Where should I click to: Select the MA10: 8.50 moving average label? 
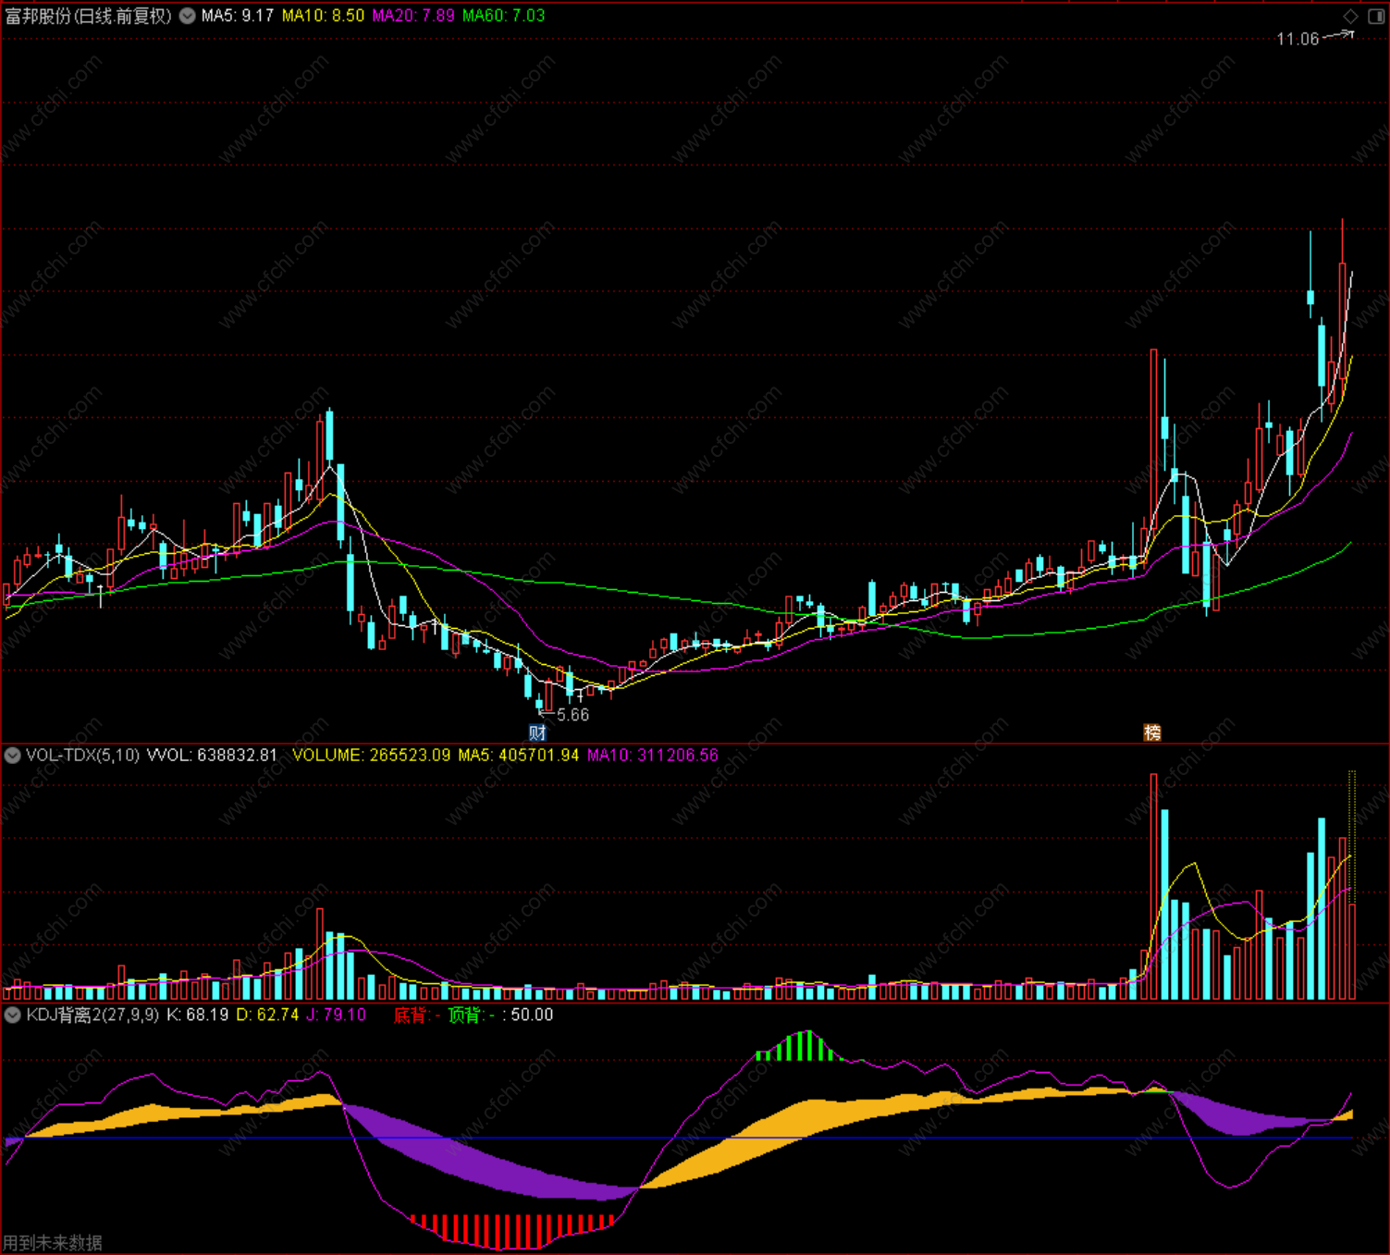323,16
